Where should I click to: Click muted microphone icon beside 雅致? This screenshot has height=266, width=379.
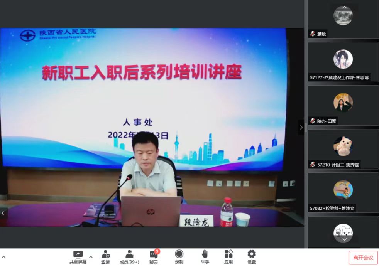313,34
